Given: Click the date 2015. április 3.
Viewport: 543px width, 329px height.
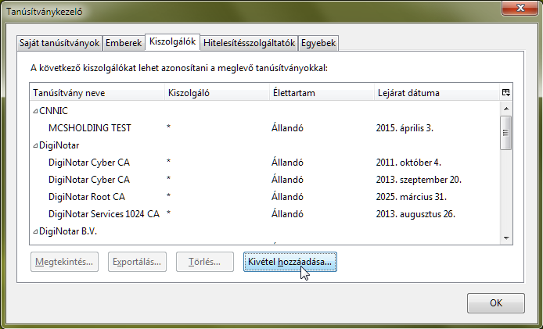Looking at the screenshot, I should pos(405,128).
